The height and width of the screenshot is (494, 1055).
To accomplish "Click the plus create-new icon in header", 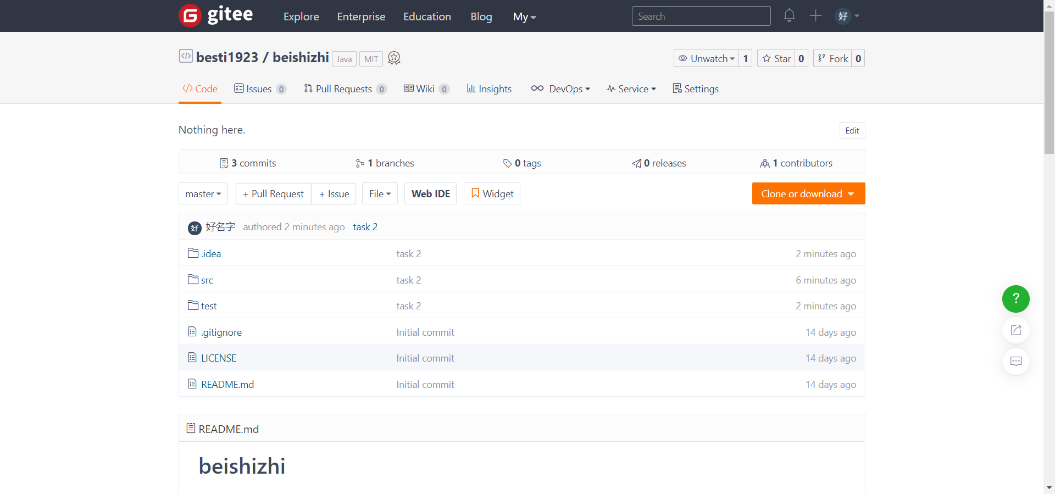I will 815,15.
